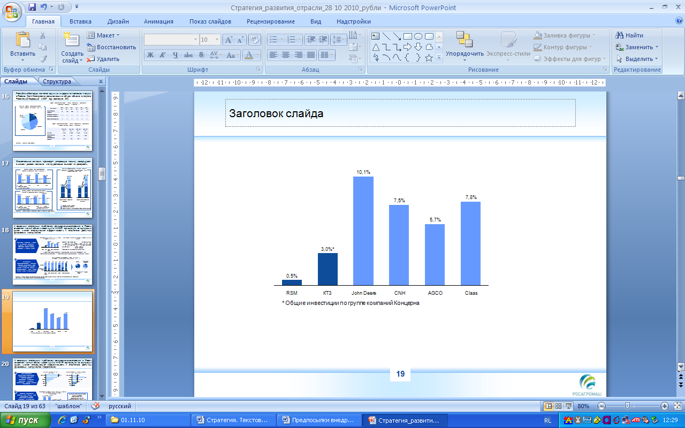Screen dimensions: 685x428
Task: Pick the rectangle shape in gallery
Action: [407, 36]
